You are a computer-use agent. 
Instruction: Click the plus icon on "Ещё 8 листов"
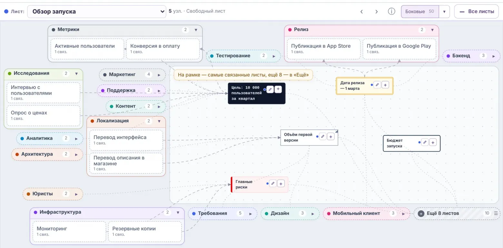tap(421, 213)
